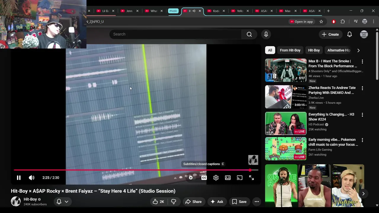Click the channel watermark in the player corner
Screen dimensions: 379x213
(x=253, y=160)
